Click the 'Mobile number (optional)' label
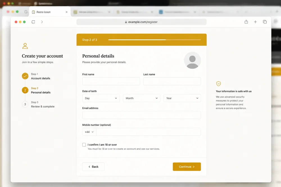The image size is (281, 187). point(97,125)
